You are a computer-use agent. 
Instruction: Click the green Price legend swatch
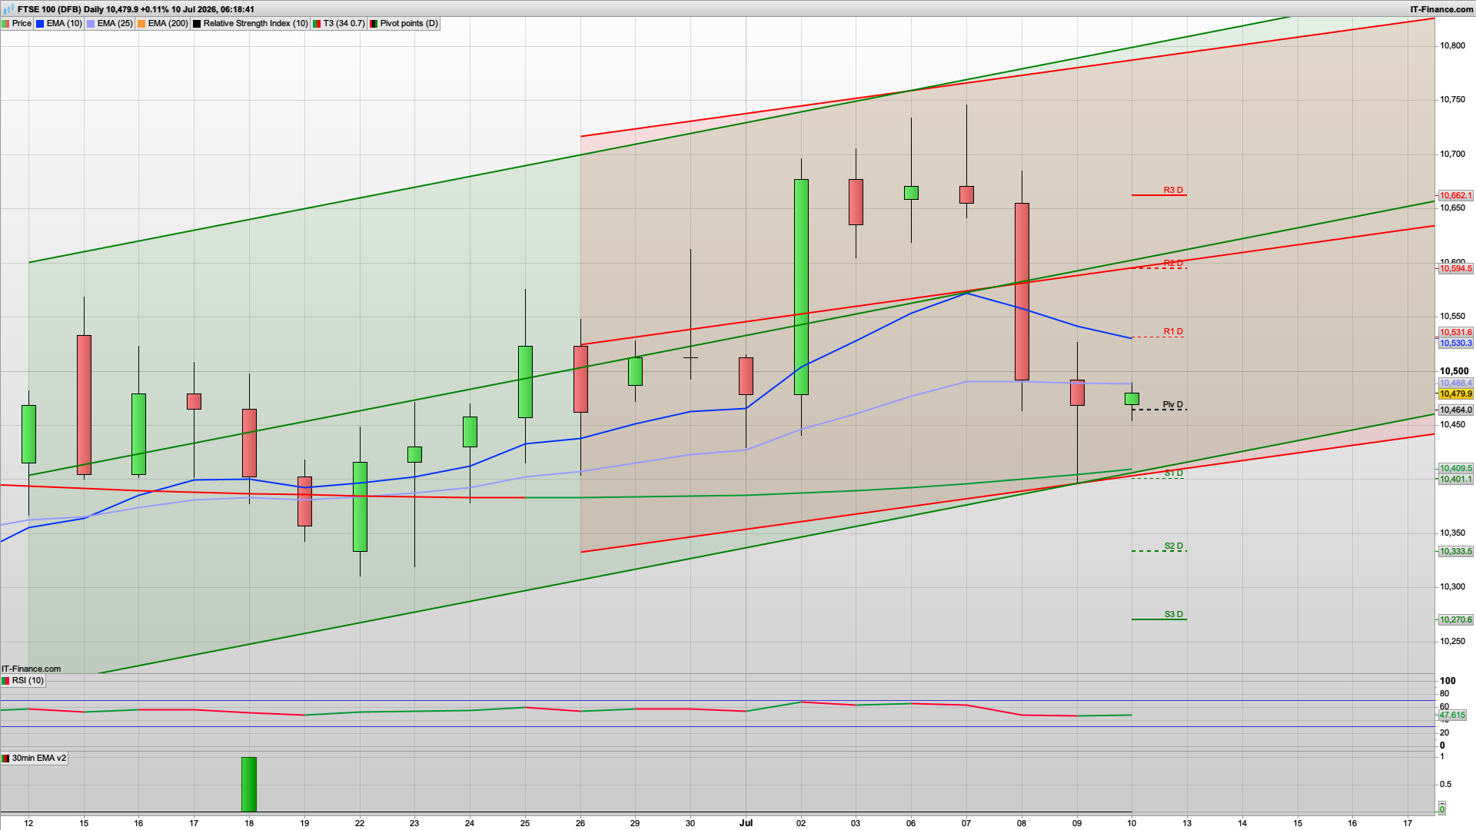tap(5, 24)
